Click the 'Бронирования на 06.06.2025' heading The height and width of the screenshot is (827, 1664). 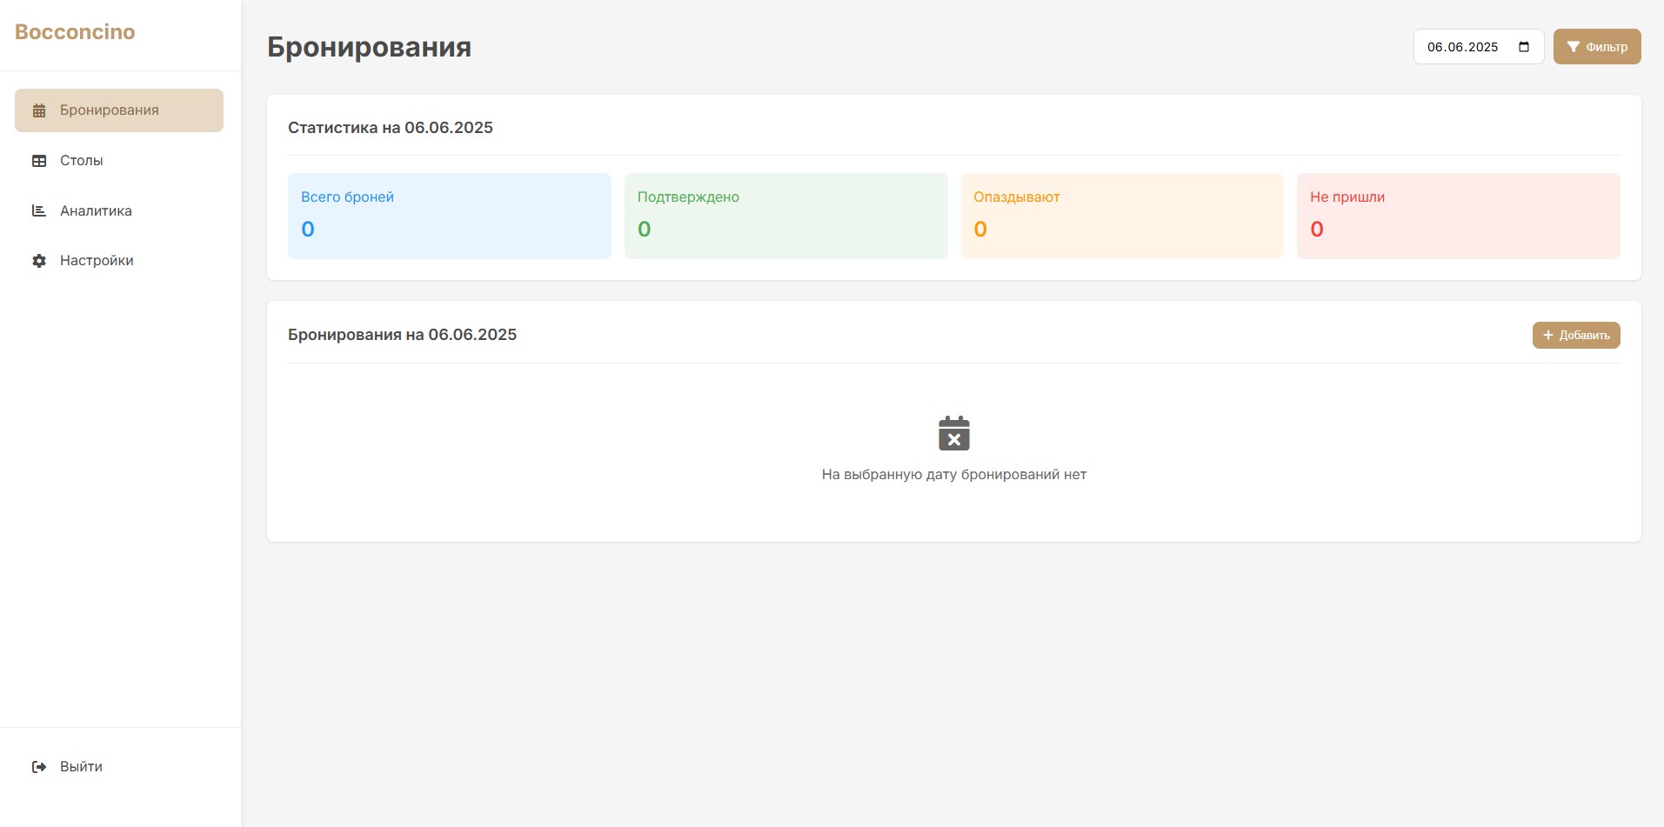[x=402, y=335]
